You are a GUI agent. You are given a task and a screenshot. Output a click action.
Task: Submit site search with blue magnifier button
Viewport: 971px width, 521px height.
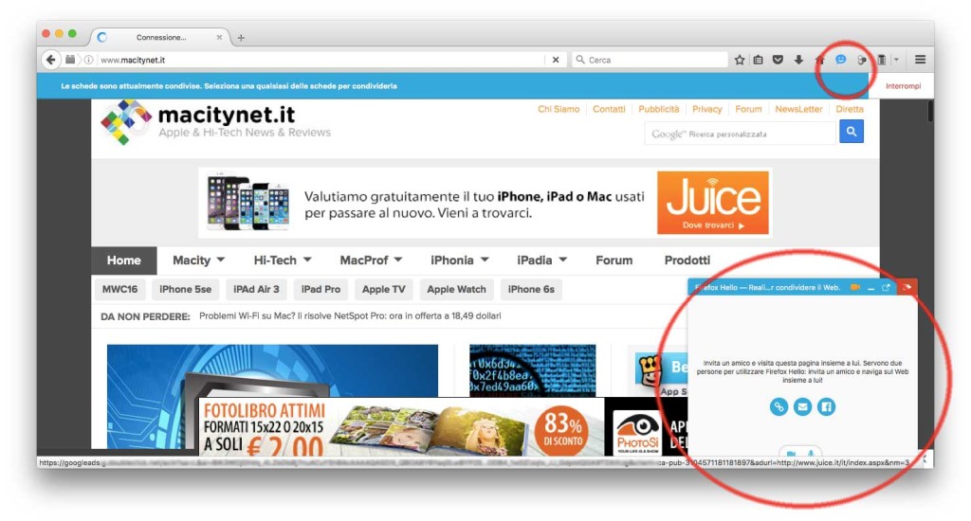pos(852,131)
